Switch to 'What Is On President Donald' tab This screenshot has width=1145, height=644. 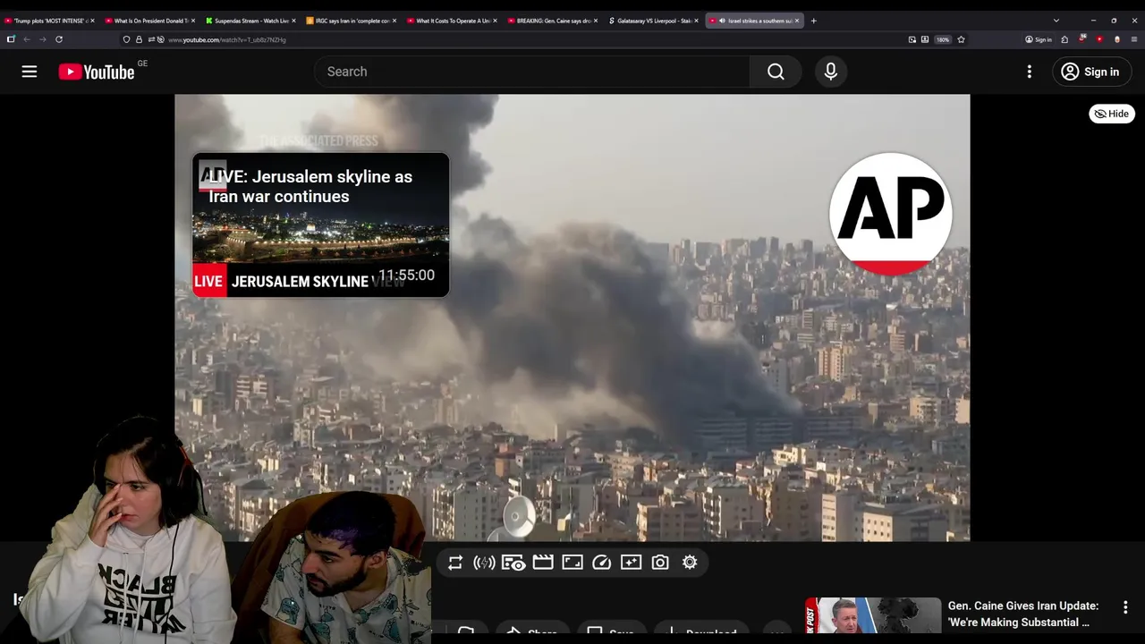[149, 21]
